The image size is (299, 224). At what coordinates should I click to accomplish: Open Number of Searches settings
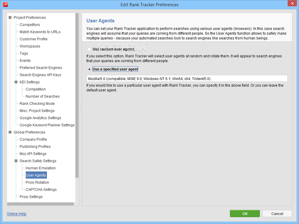point(43,96)
